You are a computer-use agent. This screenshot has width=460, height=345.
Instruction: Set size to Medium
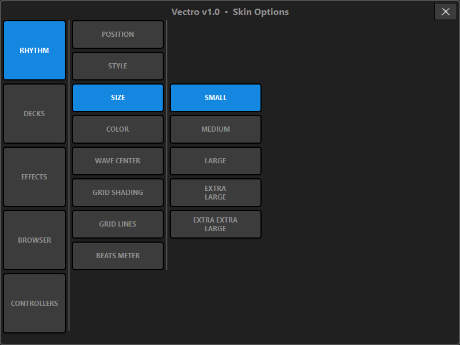(x=216, y=129)
